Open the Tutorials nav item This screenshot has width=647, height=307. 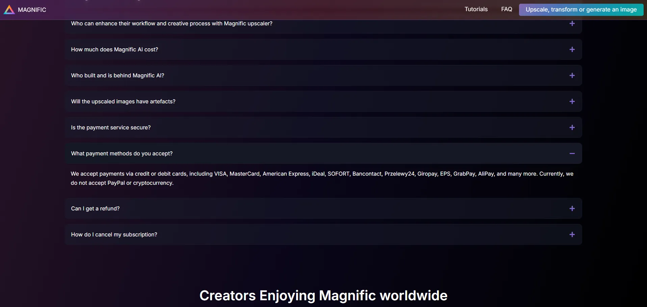476,9
